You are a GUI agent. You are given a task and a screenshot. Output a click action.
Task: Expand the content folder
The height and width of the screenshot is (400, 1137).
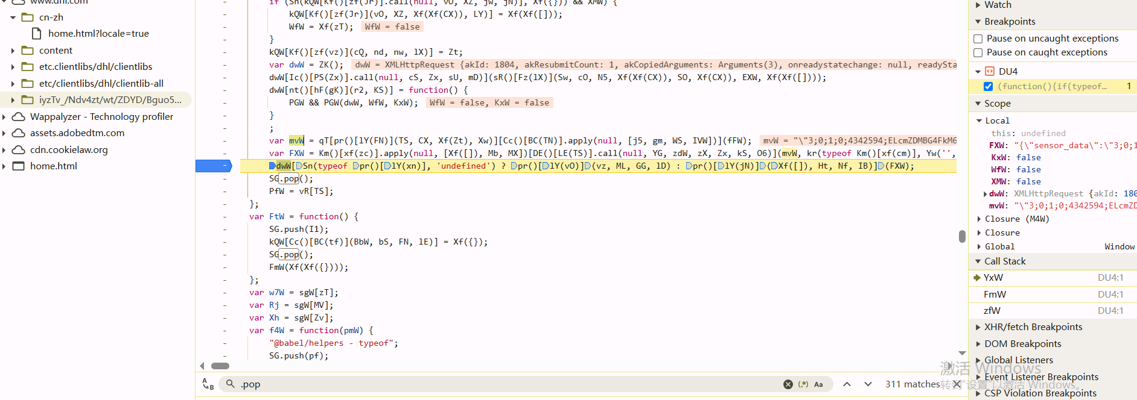pyautogui.click(x=13, y=51)
